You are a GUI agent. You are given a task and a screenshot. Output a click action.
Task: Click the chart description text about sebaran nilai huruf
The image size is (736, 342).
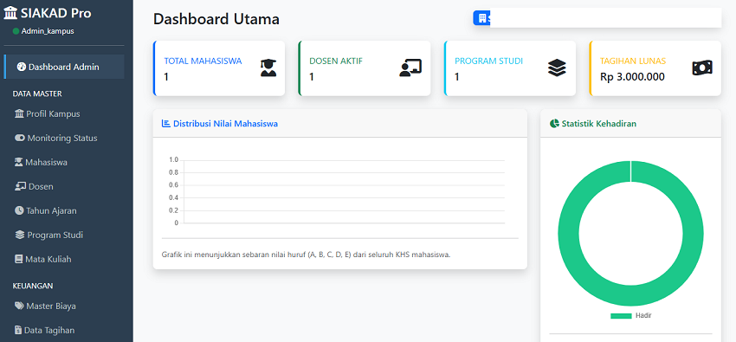(306, 255)
